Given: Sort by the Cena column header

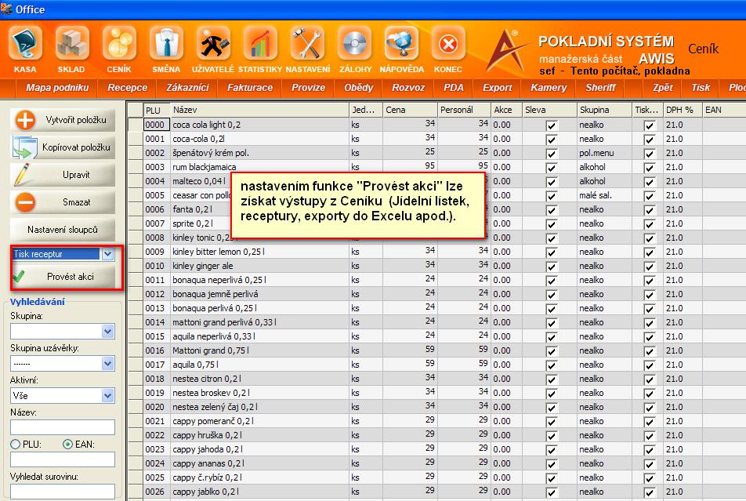Looking at the screenshot, I should [410, 110].
